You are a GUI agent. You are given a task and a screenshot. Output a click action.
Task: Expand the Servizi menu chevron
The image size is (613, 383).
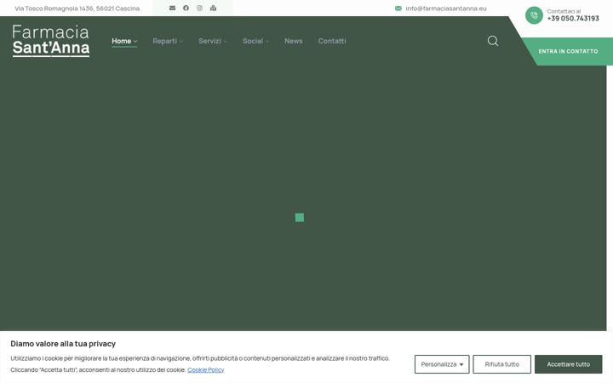(225, 42)
